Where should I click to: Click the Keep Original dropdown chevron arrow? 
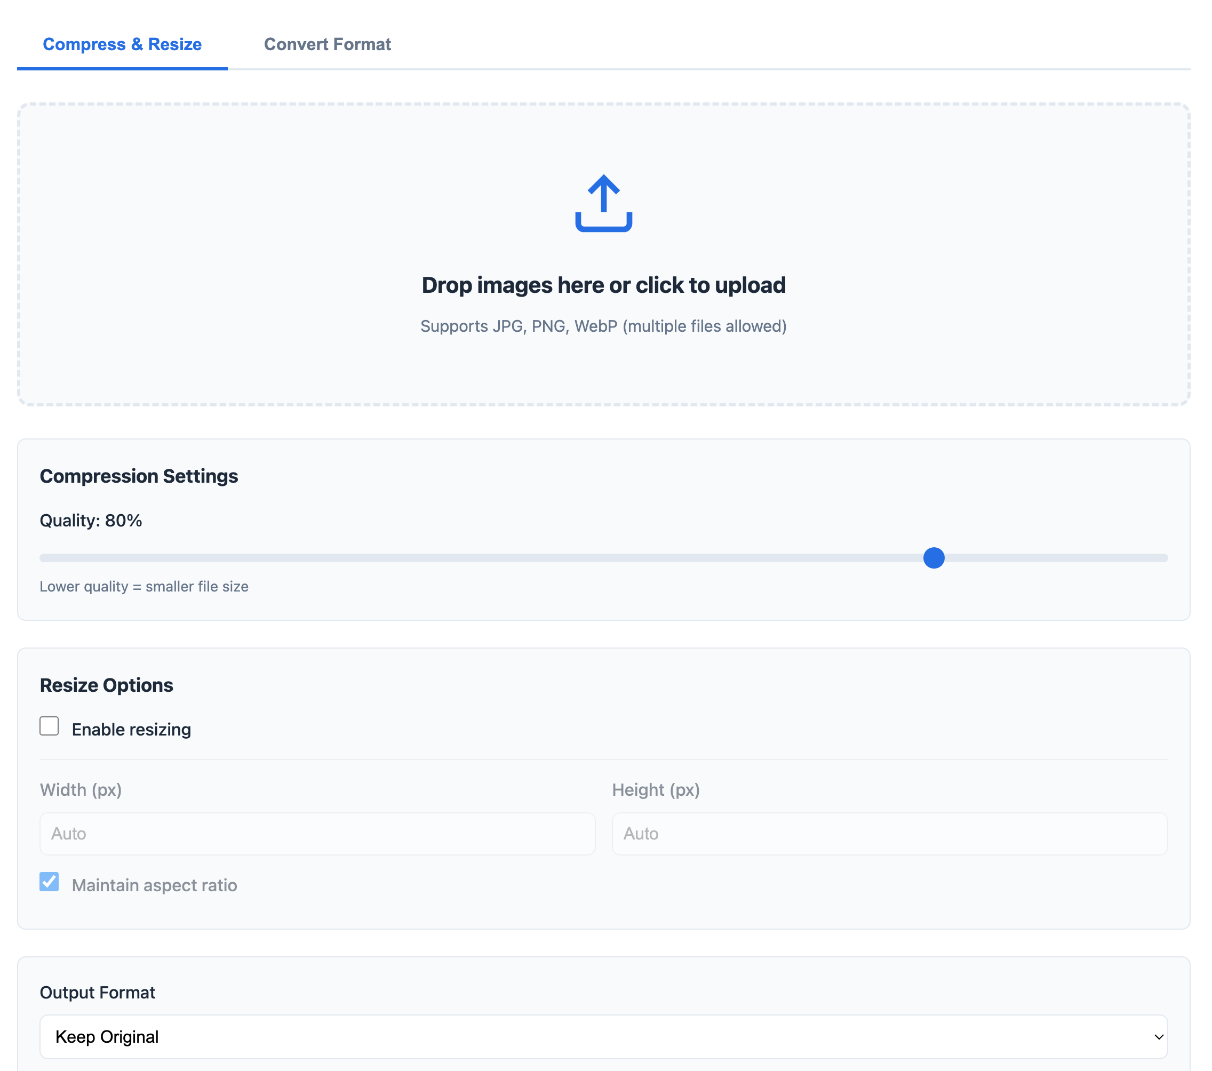tap(1158, 1037)
